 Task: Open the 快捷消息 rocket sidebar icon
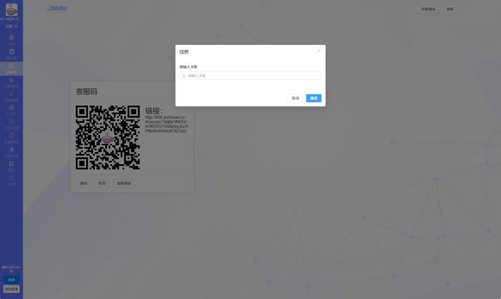(11, 94)
